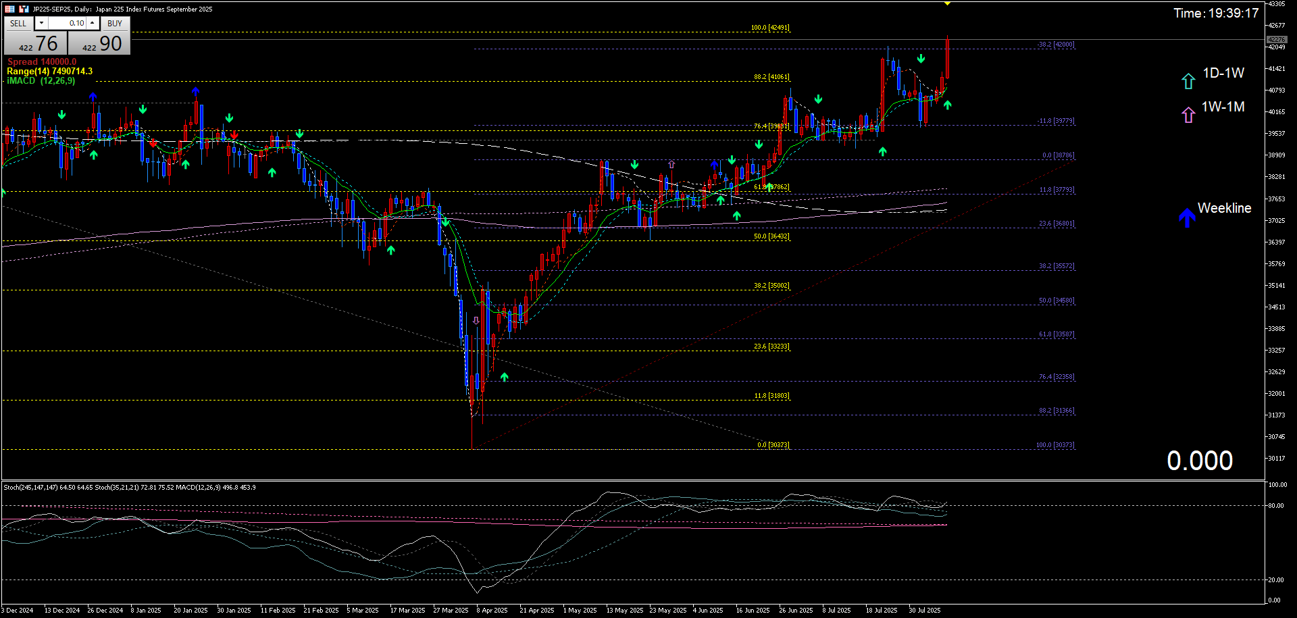Click the 0.10 volume input field
This screenshot has height=618, width=1297.
coord(68,23)
